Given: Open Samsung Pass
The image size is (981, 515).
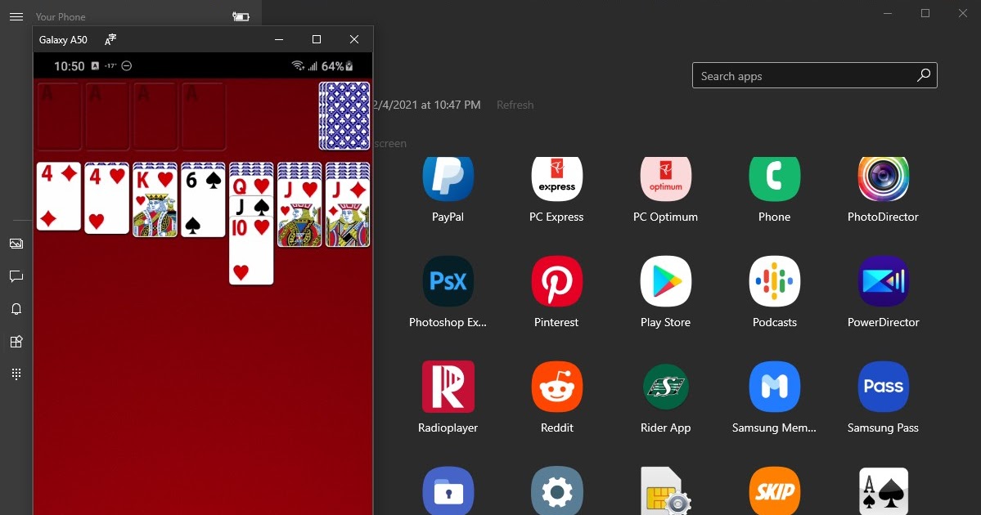Looking at the screenshot, I should pos(883,386).
